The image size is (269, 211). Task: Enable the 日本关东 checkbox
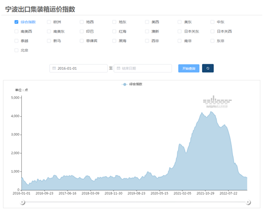pos(180,32)
